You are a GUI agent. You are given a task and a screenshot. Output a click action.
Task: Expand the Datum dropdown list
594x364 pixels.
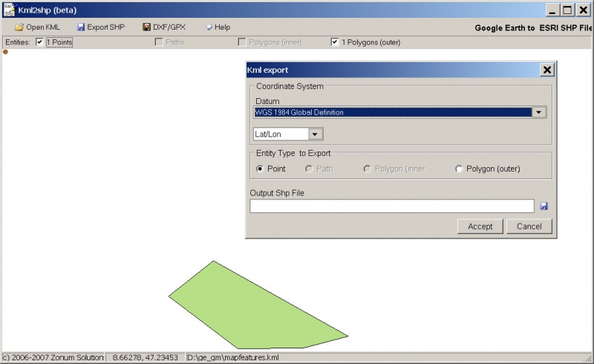point(539,113)
